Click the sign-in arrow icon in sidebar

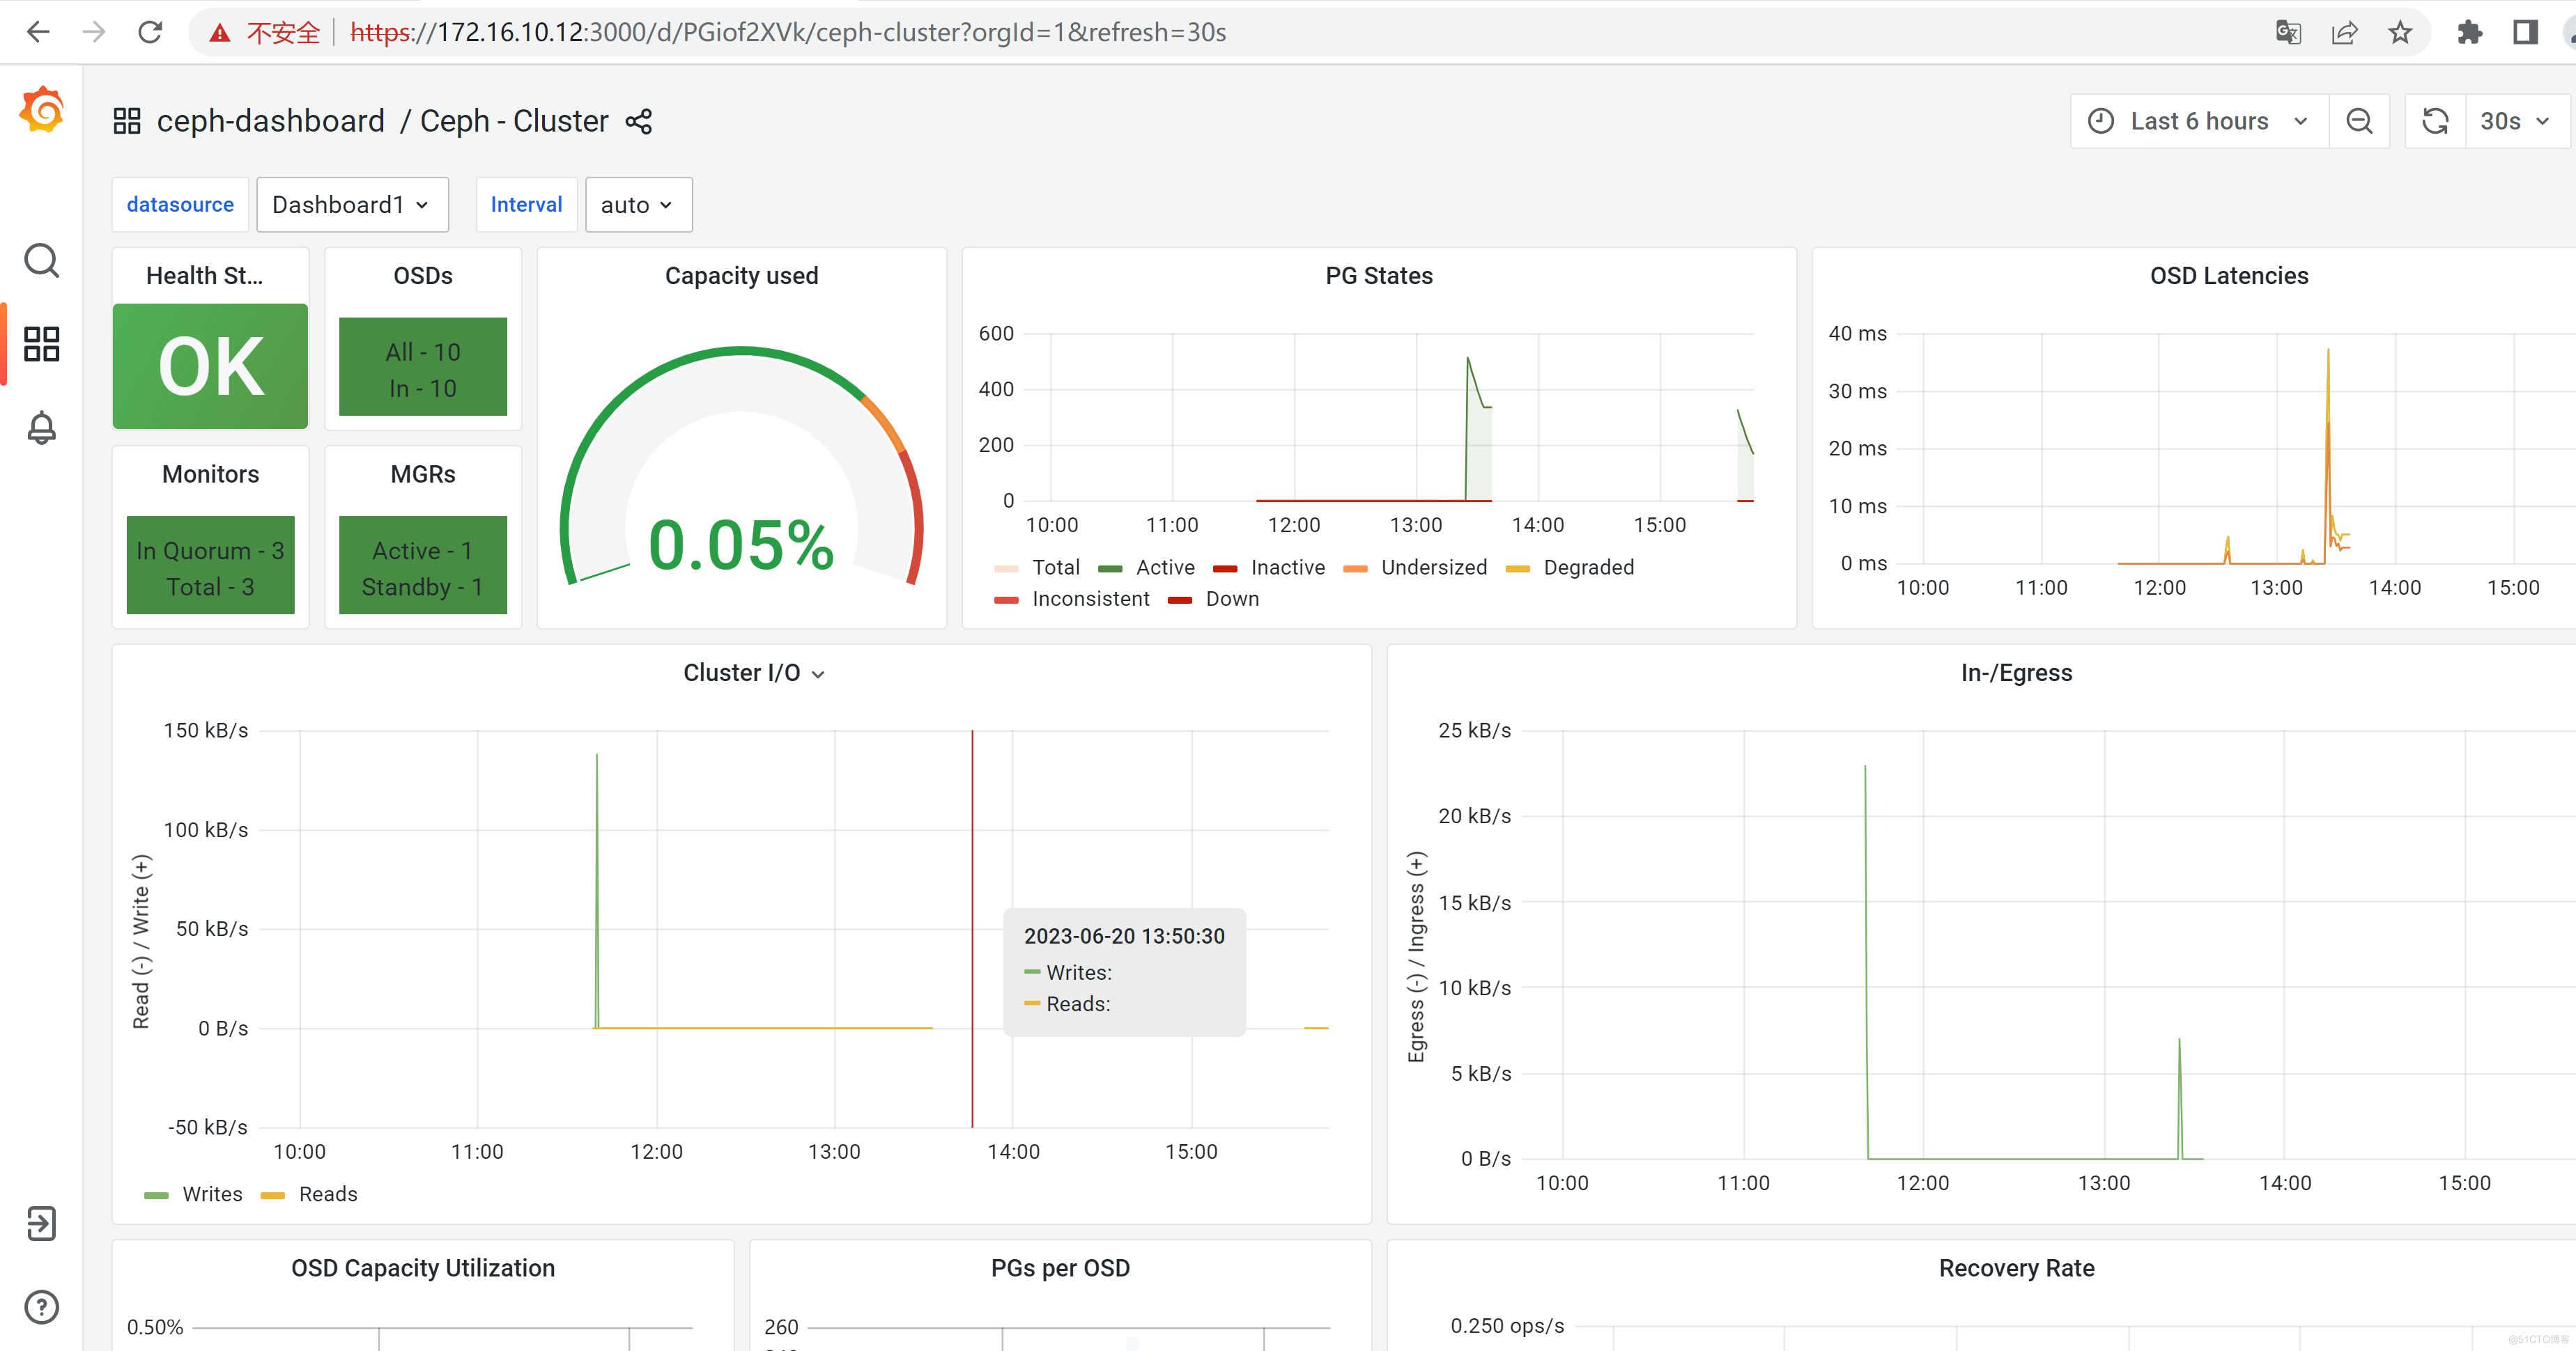click(41, 1222)
